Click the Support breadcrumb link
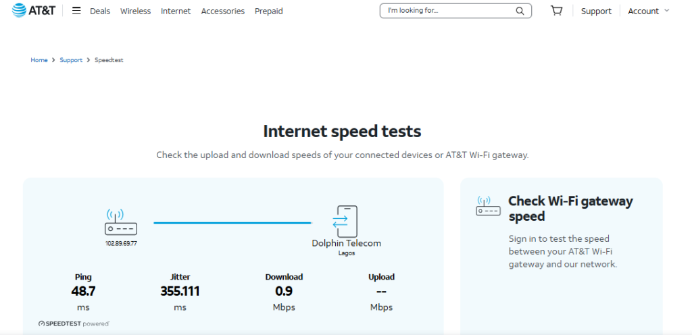 tap(71, 60)
